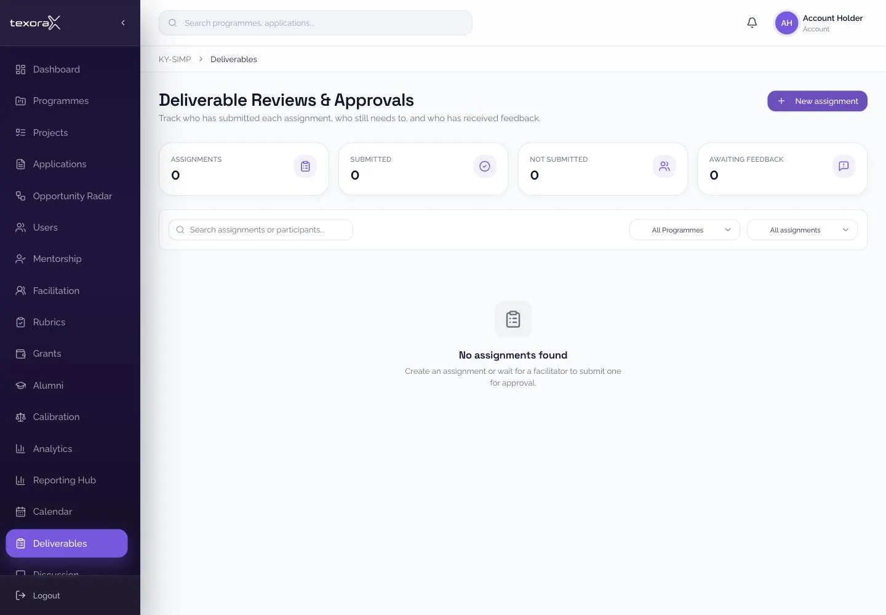Collapse the sidebar with the chevron arrow

(123, 23)
